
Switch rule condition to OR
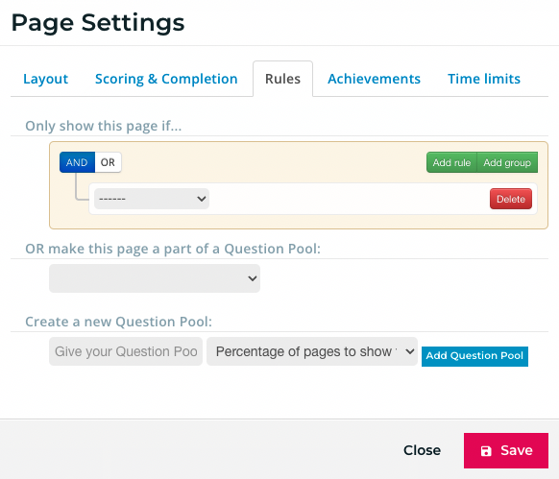(x=108, y=162)
